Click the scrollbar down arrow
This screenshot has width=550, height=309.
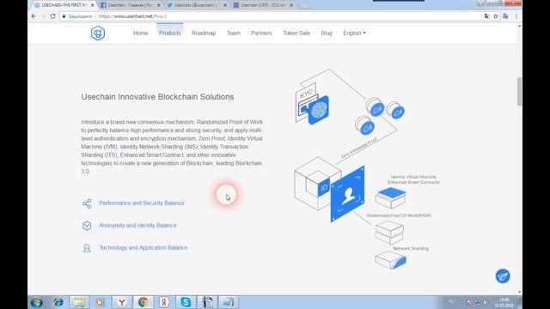(519, 292)
